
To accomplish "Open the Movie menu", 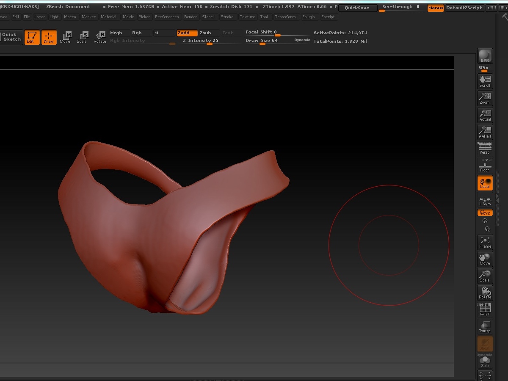I will click(128, 17).
